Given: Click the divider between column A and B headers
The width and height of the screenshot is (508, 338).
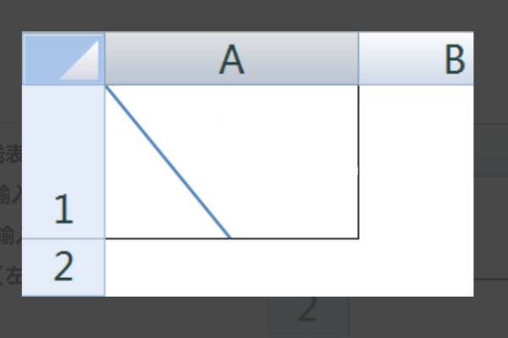Looking at the screenshot, I should [x=358, y=58].
